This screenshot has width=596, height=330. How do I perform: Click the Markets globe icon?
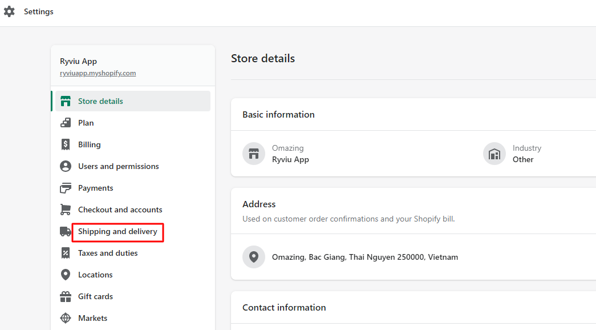coord(66,318)
